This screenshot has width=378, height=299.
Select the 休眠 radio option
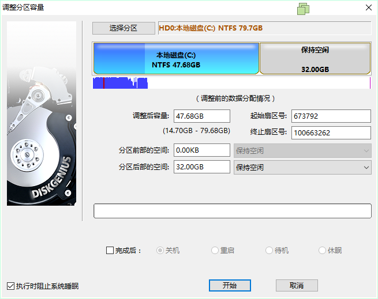323,251
